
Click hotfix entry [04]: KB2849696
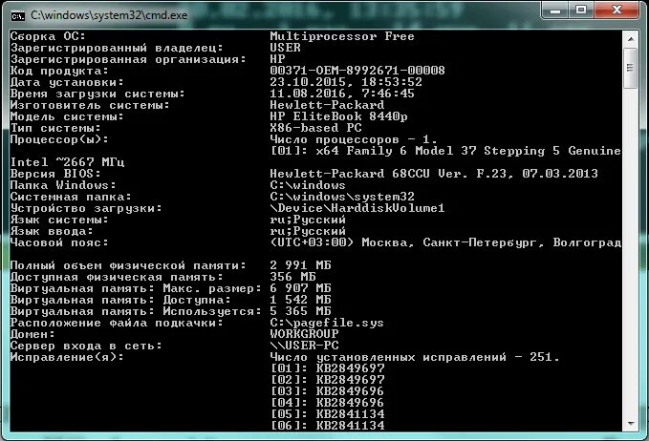click(327, 403)
